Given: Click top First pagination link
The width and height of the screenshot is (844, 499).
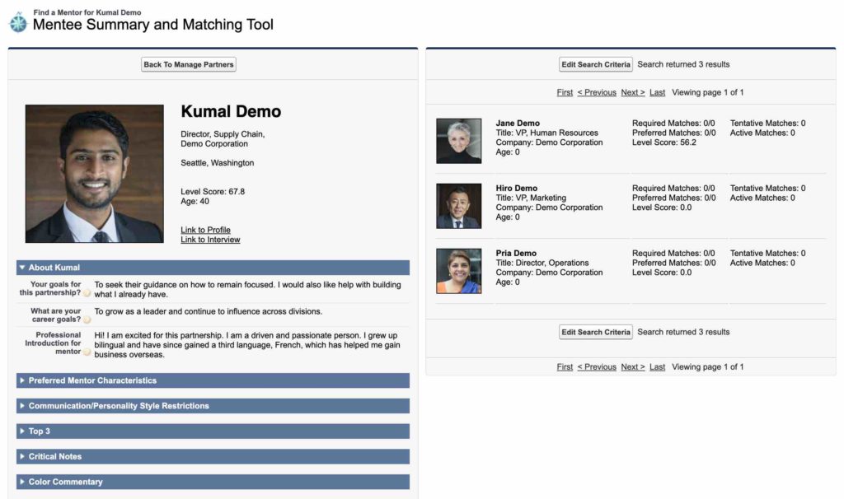Looking at the screenshot, I should tap(565, 92).
